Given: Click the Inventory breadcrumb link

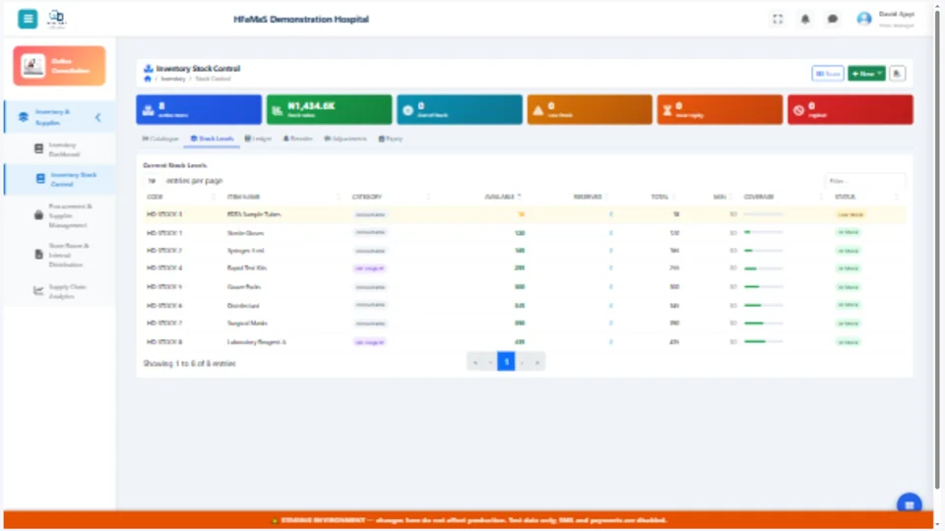Looking at the screenshot, I should 173,79.
